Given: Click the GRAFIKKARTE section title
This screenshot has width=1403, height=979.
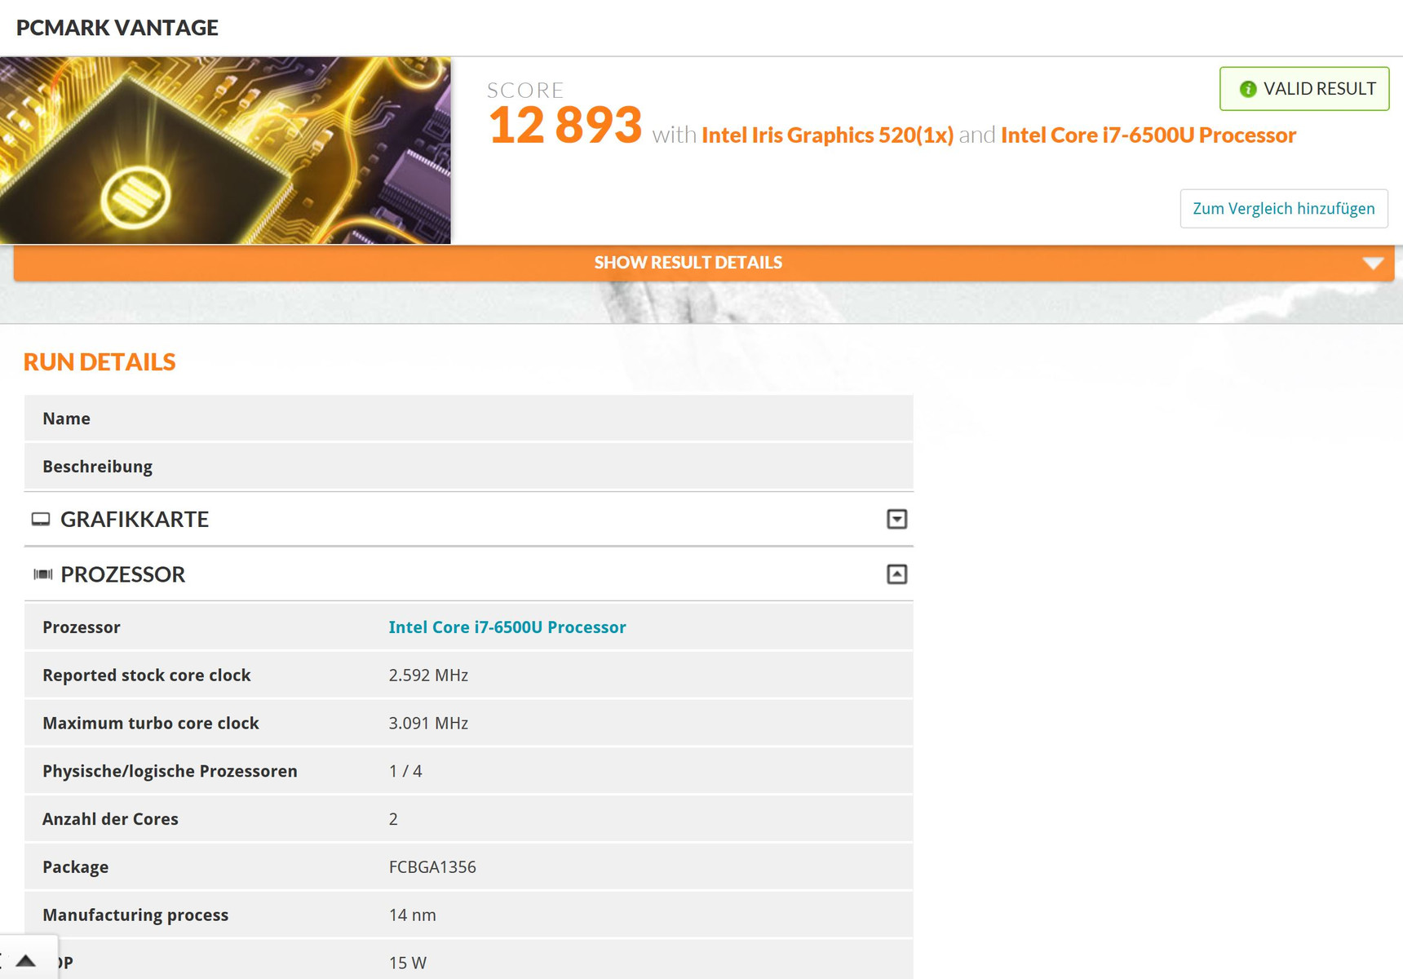Looking at the screenshot, I should (135, 519).
